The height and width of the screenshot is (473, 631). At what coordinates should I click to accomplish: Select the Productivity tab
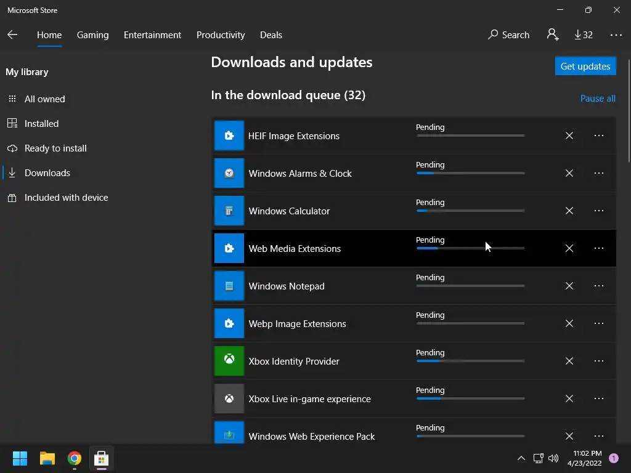(221, 35)
